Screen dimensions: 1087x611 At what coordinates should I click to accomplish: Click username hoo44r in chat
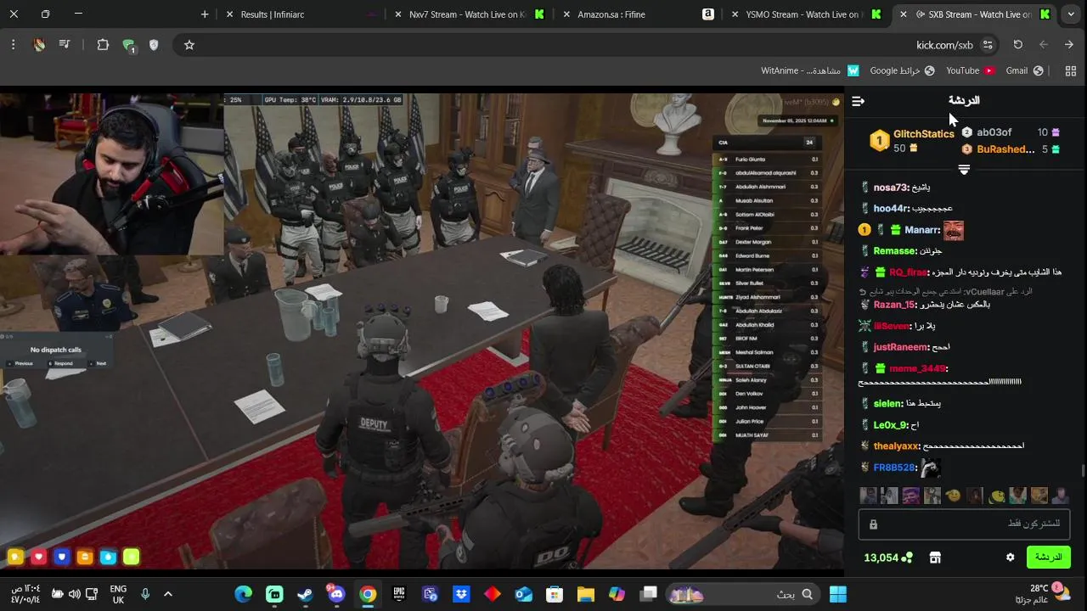click(892, 209)
